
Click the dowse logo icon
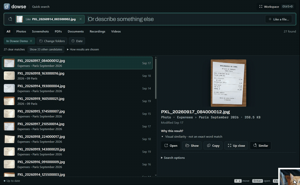click(x=7, y=7)
